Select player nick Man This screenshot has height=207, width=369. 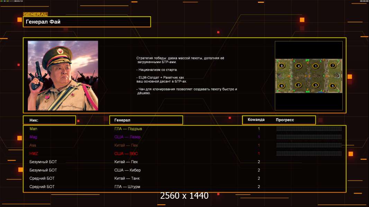(x=34, y=129)
